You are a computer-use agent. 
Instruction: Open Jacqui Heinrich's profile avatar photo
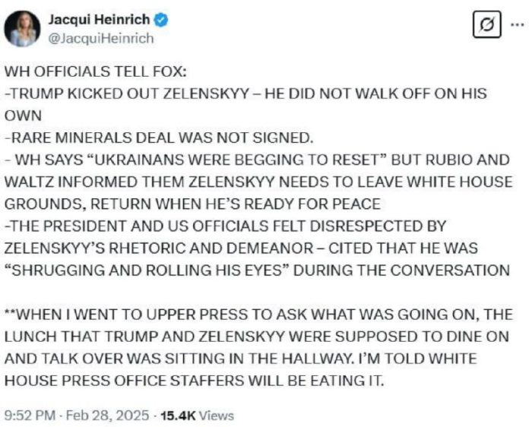22,29
